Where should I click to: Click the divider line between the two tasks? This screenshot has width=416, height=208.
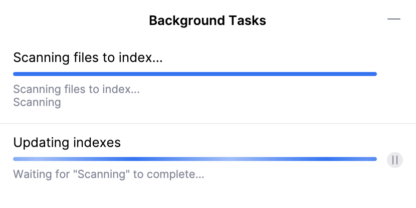[208, 123]
